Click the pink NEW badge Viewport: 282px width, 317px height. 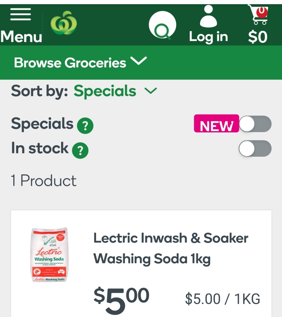pyautogui.click(x=216, y=124)
